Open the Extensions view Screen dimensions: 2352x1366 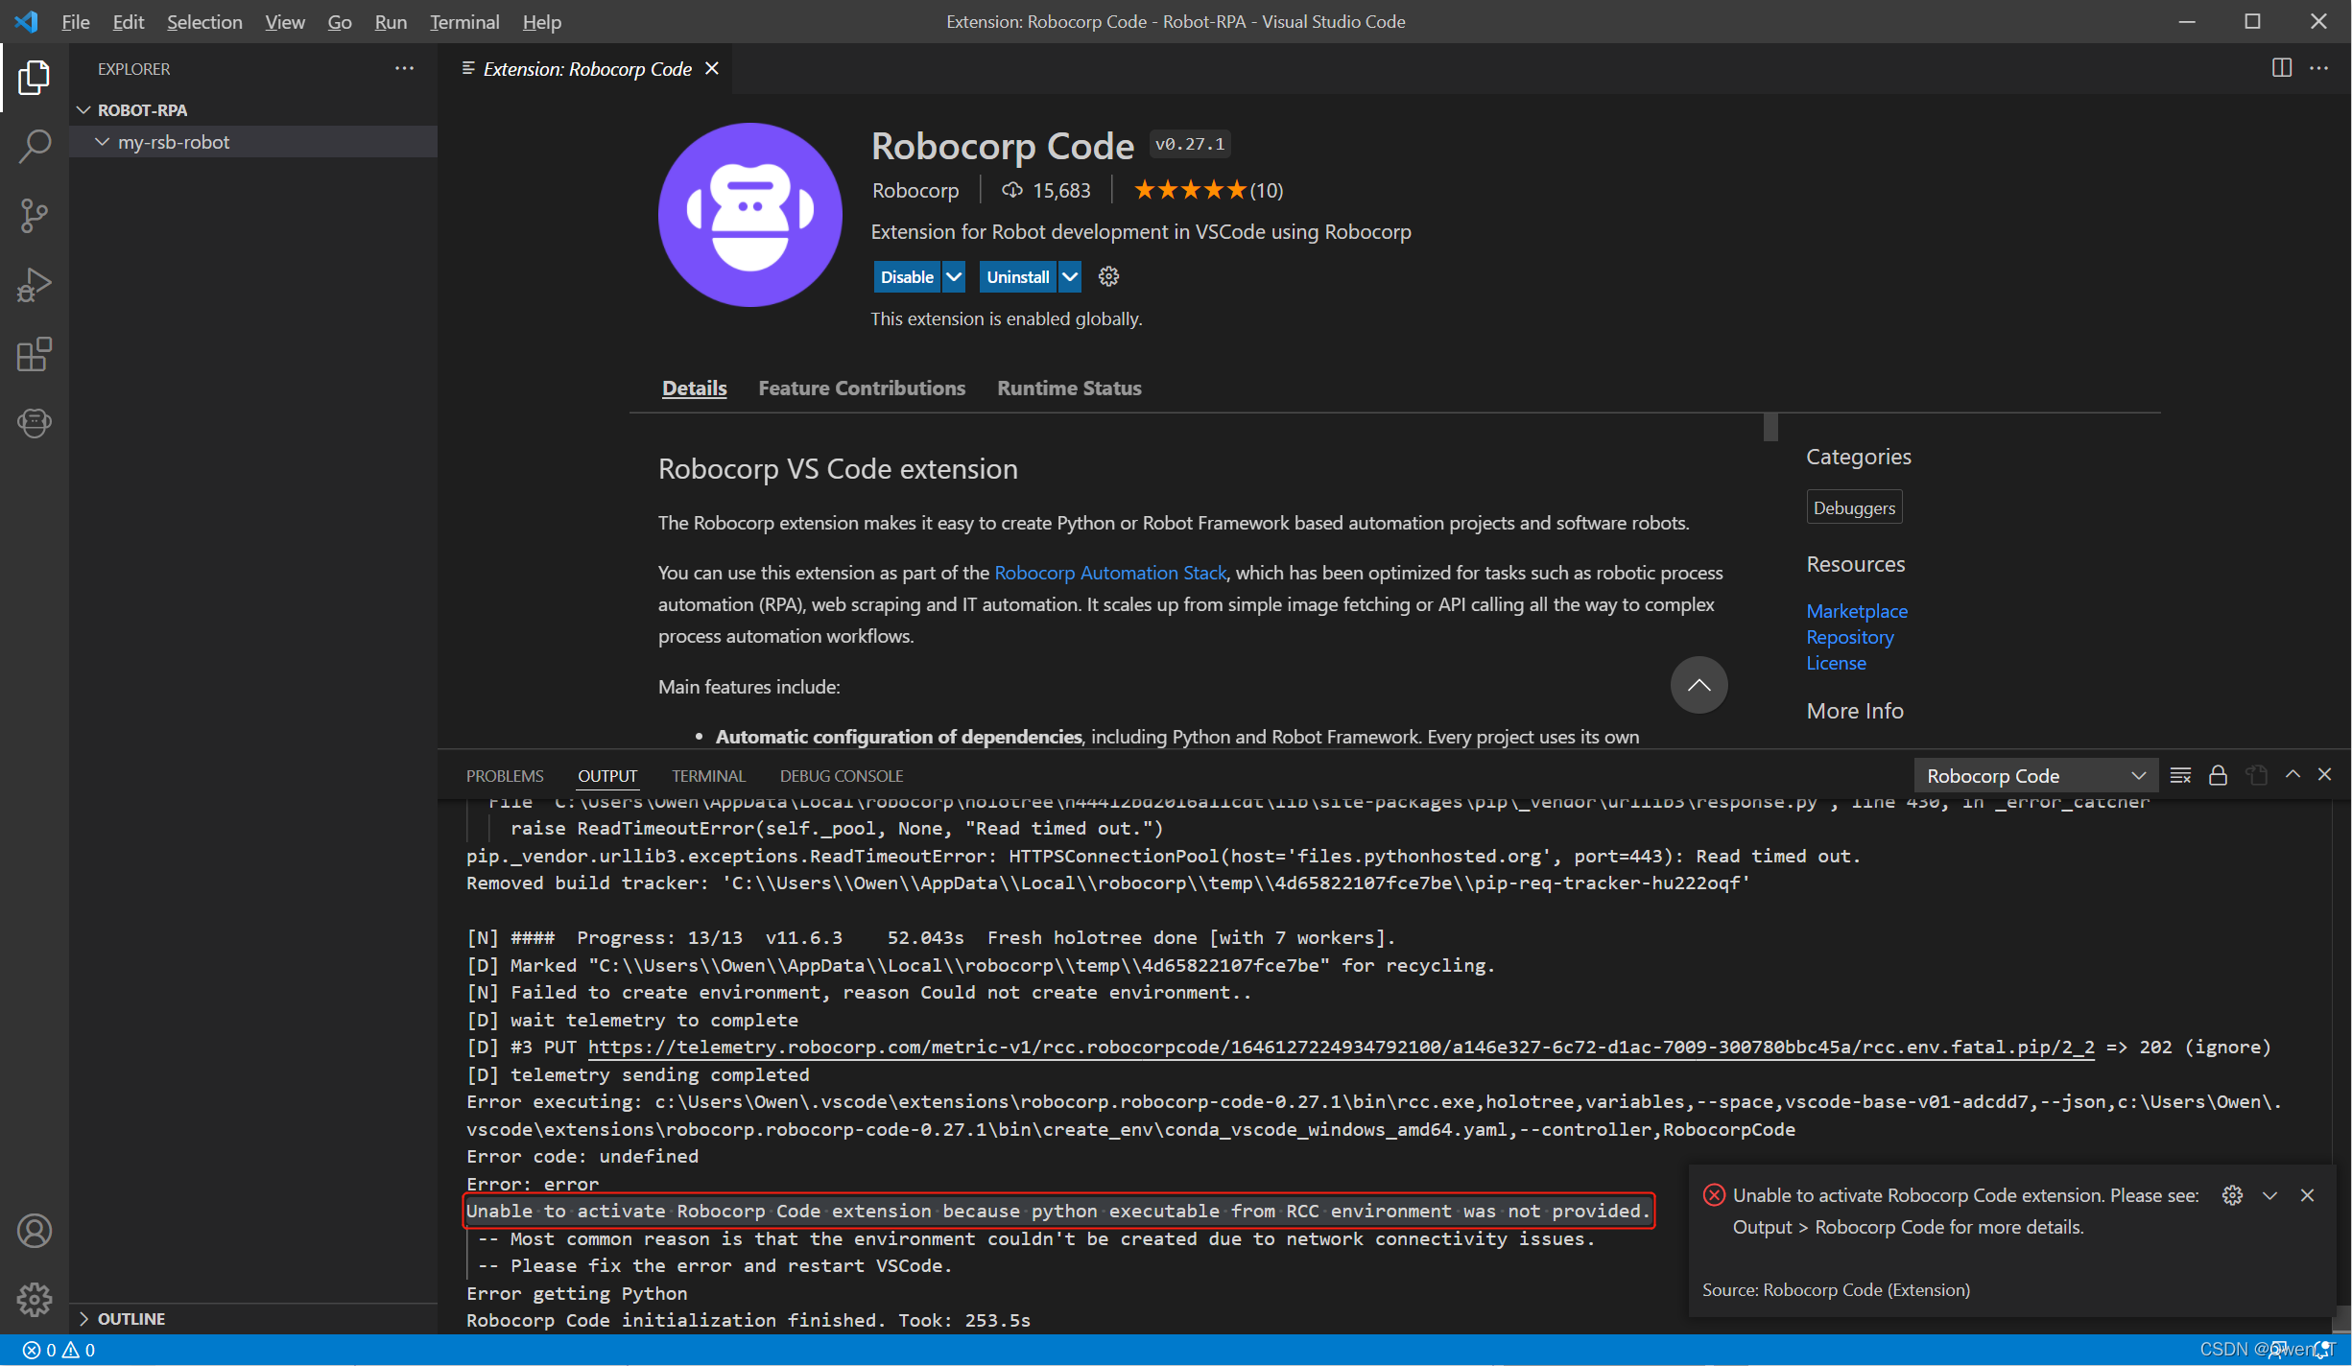[35, 354]
